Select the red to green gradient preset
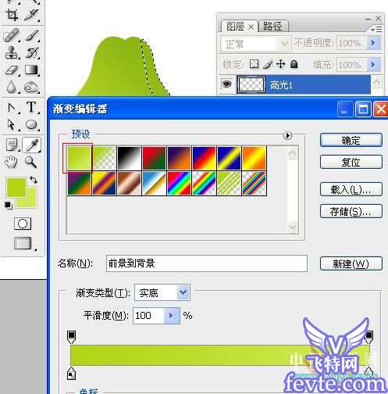The width and height of the screenshot is (388, 394). click(x=155, y=158)
